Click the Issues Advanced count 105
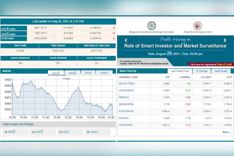Image resolution: width=234 pixels, height=156 pixels. pyautogui.click(x=20, y=63)
